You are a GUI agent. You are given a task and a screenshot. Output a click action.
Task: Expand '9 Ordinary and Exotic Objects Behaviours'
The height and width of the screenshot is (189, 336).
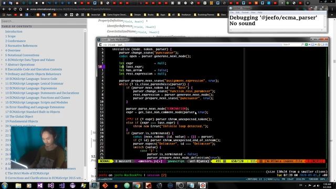2,74
